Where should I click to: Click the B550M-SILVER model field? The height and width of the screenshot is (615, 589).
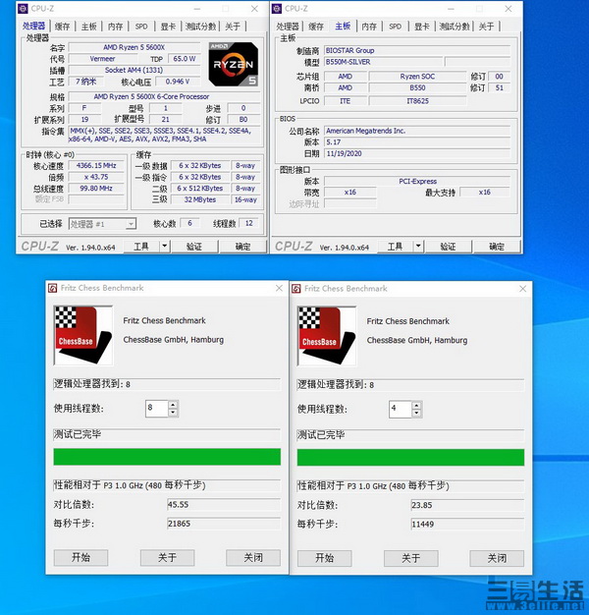click(383, 62)
